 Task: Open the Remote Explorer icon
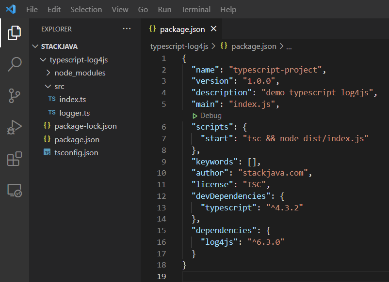pyautogui.click(x=15, y=191)
